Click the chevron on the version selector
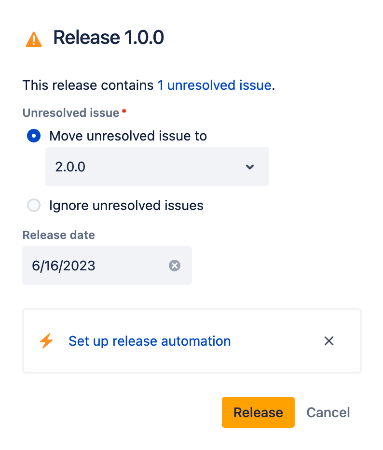 250,167
